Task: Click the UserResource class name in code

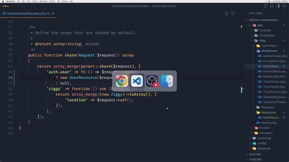Action: click(83, 77)
